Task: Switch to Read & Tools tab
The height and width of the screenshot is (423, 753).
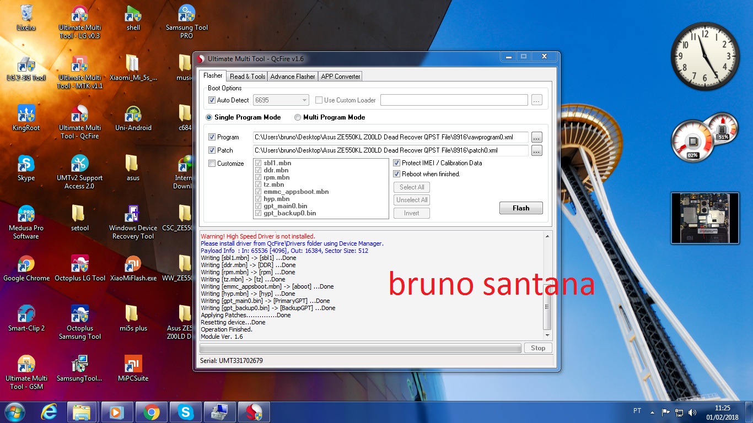Action: click(248, 77)
